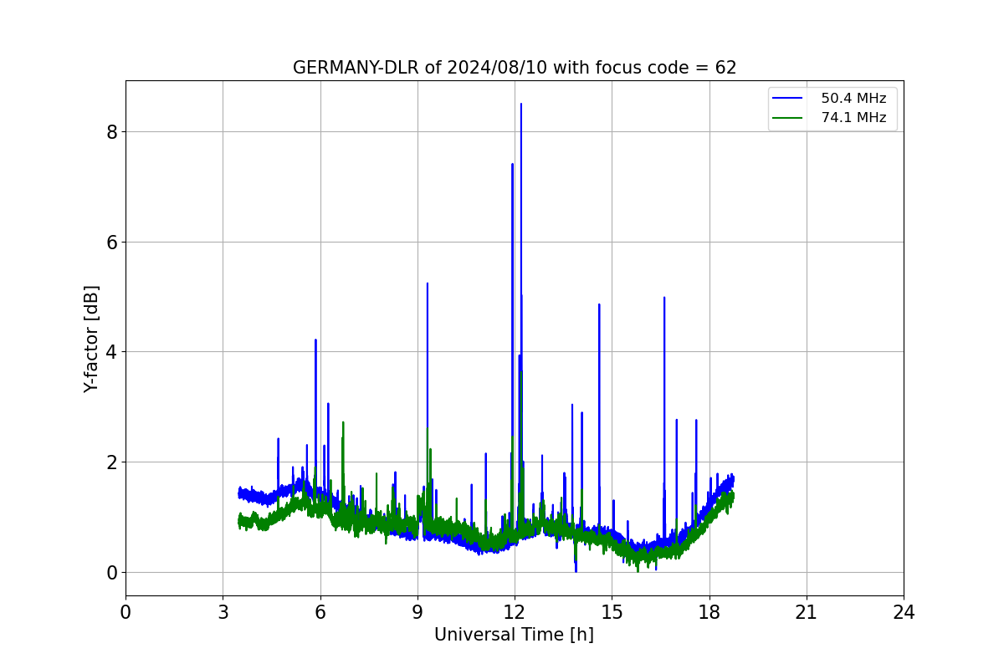
Task: Click x-axis tick label 0
Action: (125, 612)
